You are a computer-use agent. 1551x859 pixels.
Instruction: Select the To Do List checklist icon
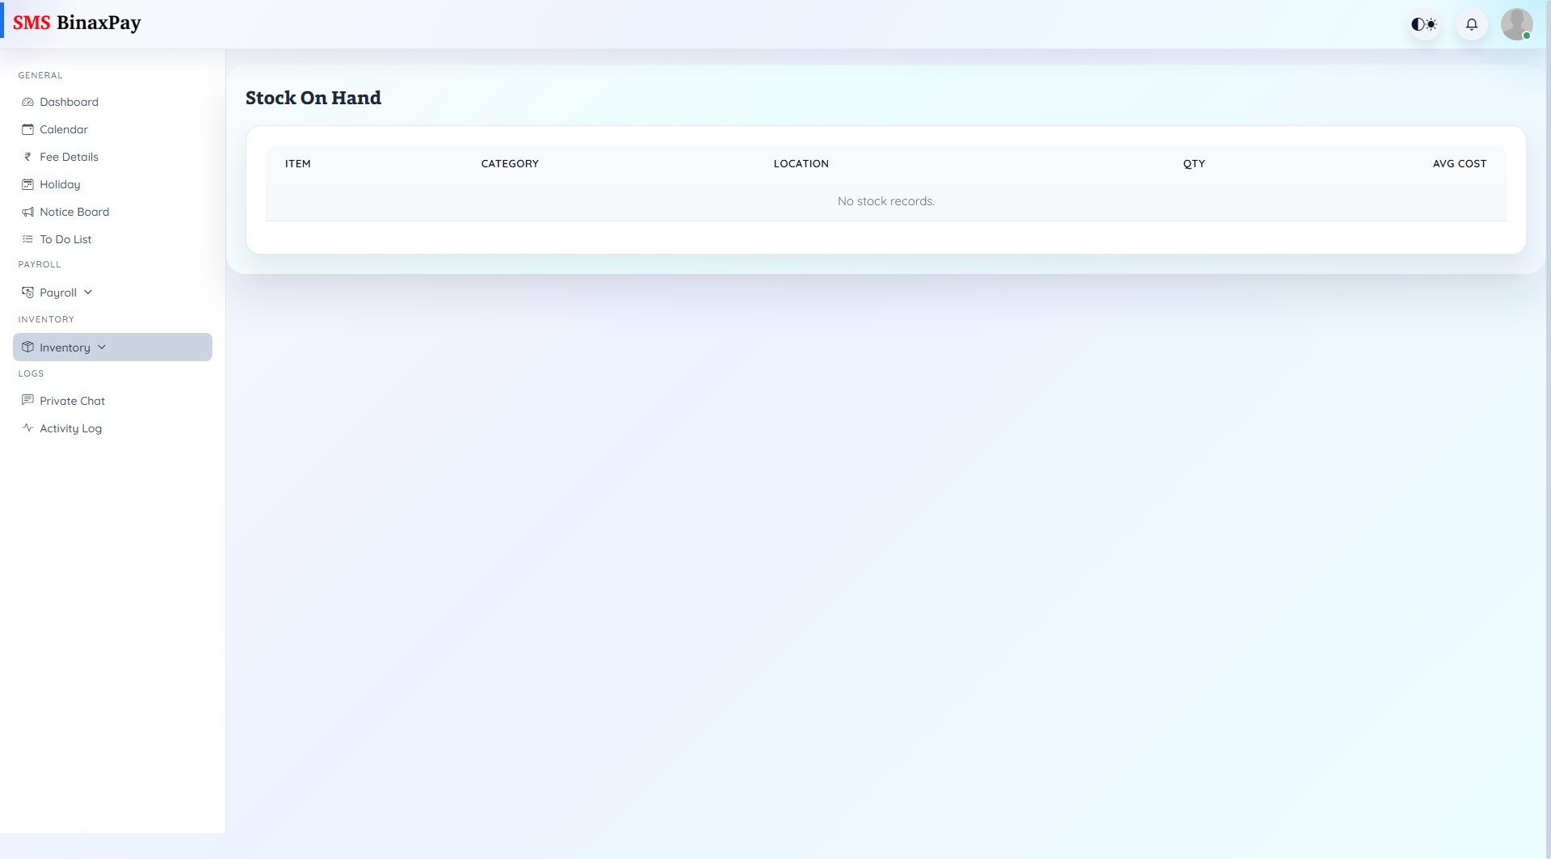[28, 239]
